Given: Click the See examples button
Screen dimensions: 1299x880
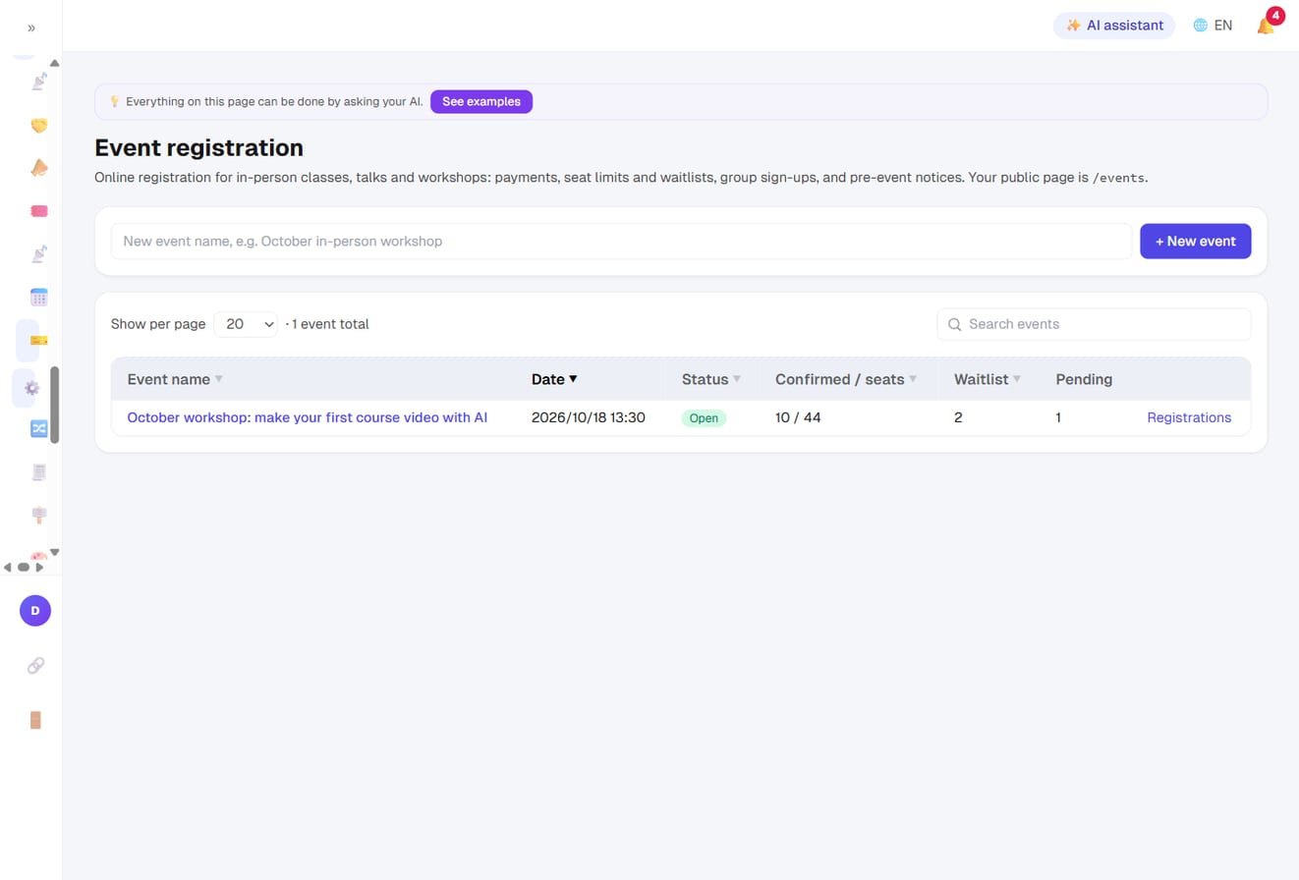Looking at the screenshot, I should click(x=481, y=101).
